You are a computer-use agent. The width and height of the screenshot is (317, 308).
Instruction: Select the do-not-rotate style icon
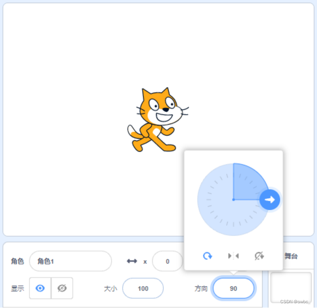coord(259,256)
